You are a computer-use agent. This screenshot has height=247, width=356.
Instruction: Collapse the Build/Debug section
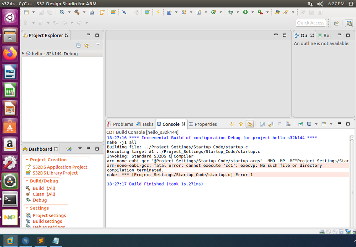click(x=27, y=181)
